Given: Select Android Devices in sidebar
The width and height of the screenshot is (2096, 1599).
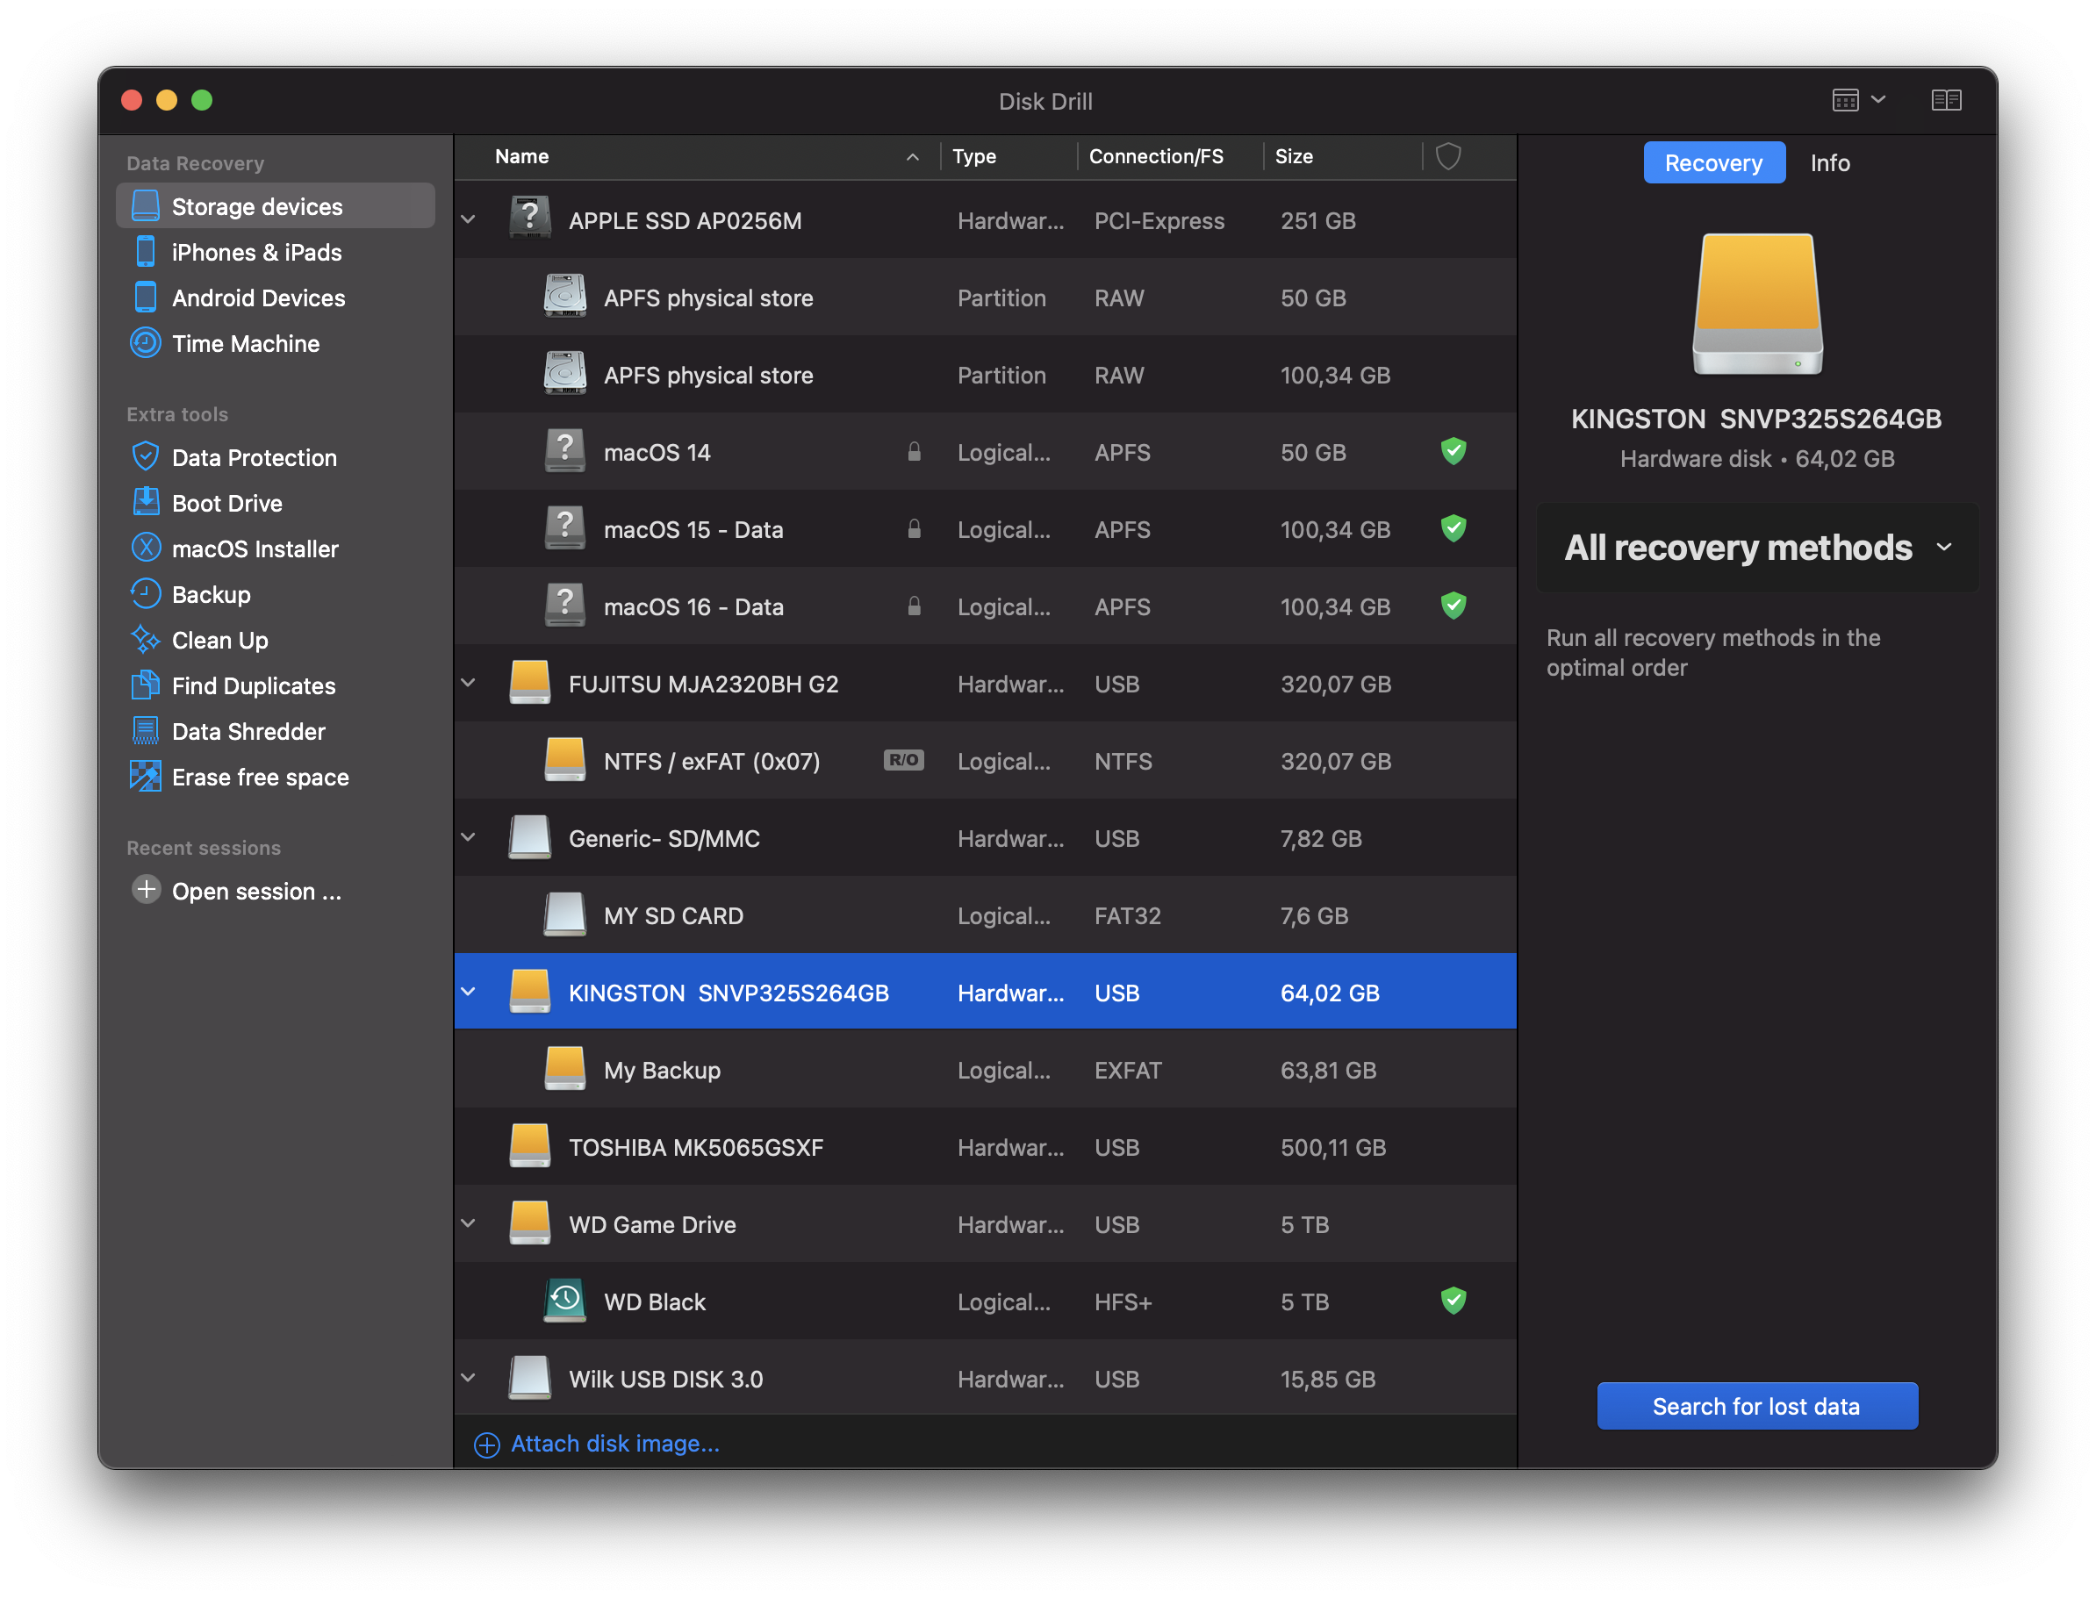Looking at the screenshot, I should click(x=257, y=298).
